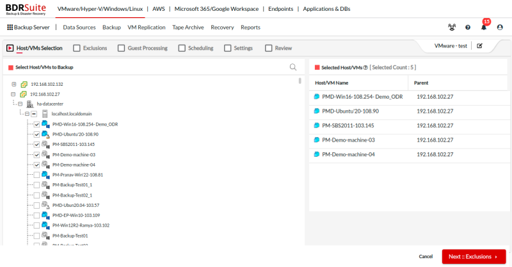The width and height of the screenshot is (512, 267).
Task: Click the user community group icon
Action: (x=452, y=28)
